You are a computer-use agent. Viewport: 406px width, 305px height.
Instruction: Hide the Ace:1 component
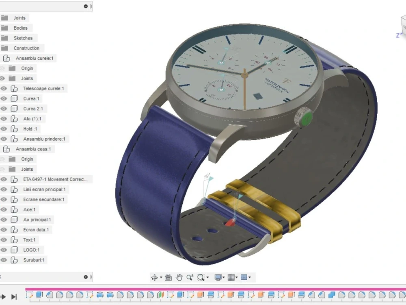[4, 209]
